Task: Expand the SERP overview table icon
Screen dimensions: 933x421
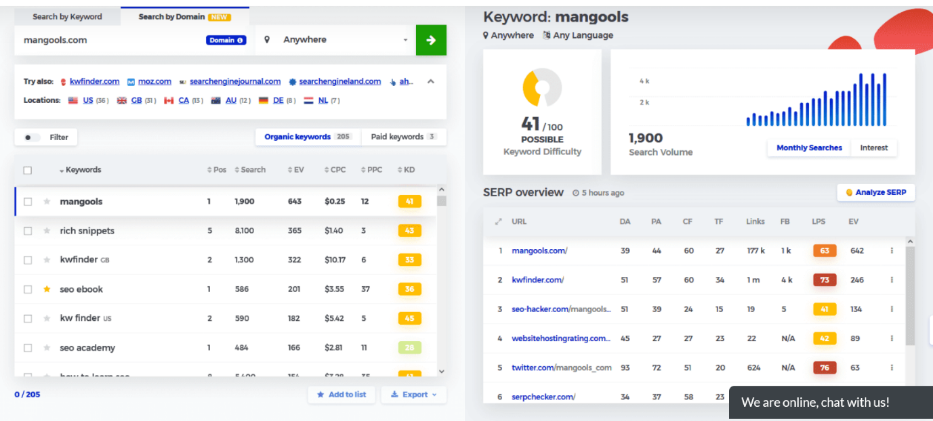Action: pyautogui.click(x=499, y=221)
